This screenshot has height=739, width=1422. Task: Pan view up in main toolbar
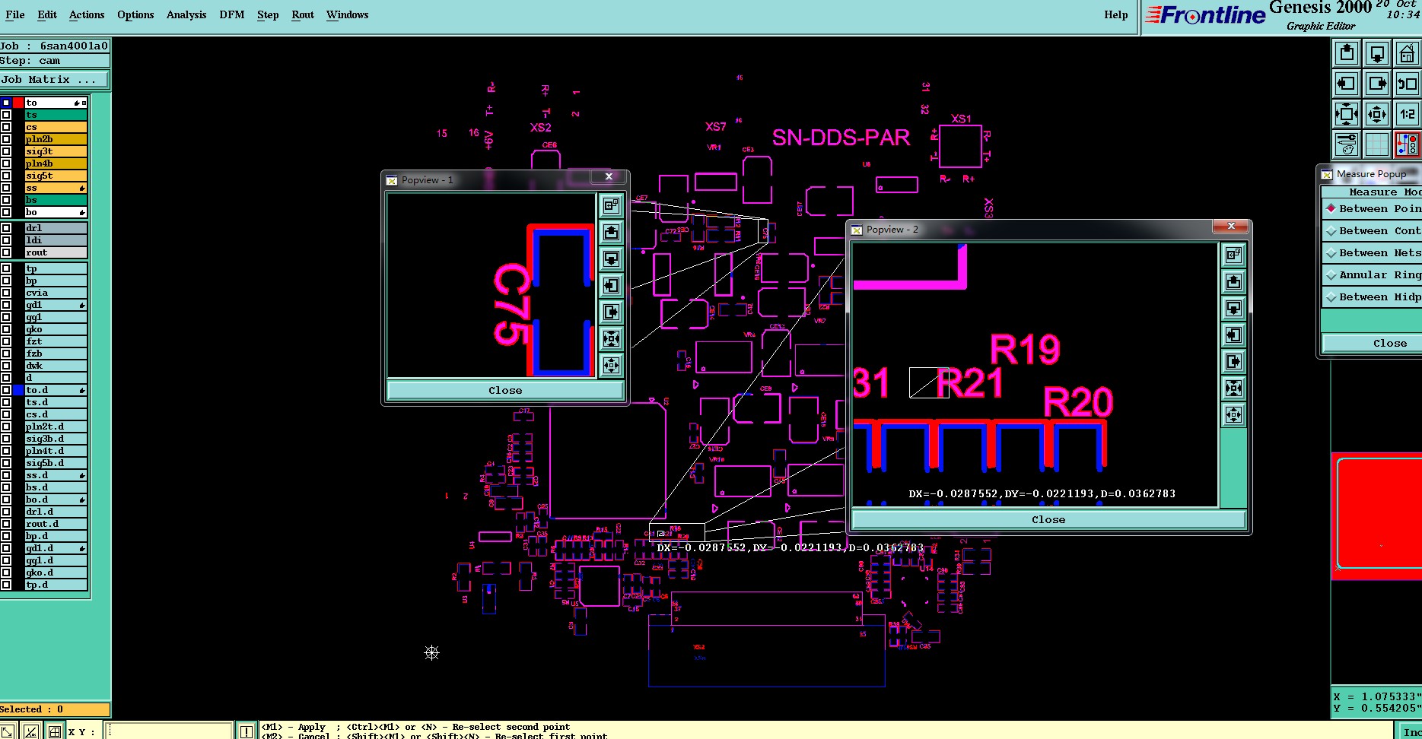coord(1347,54)
